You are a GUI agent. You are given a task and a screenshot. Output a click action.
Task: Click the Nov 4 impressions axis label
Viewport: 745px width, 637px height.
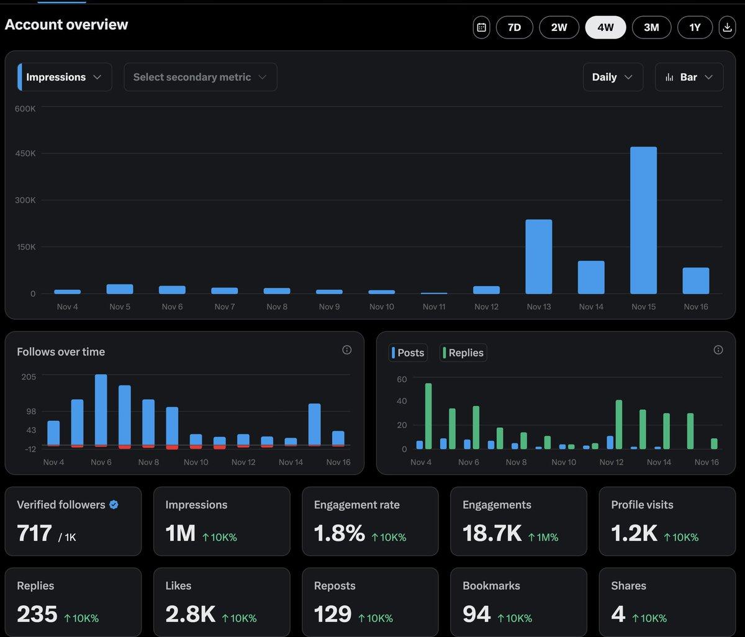[68, 307]
